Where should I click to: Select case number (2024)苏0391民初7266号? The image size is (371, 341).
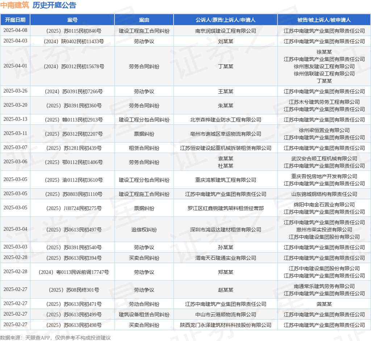[x=72, y=91]
